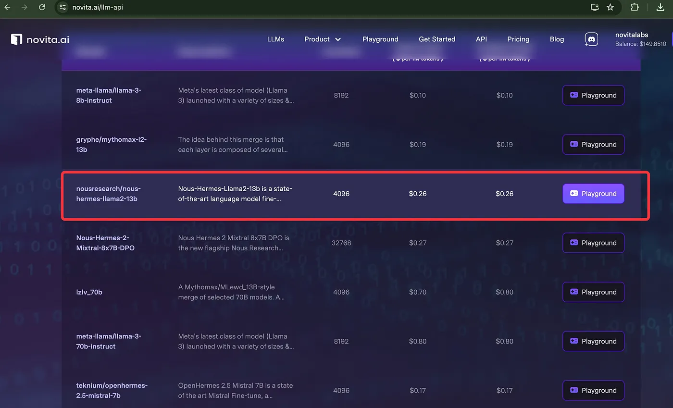673x408 pixels.
Task: Open Playground for nous-hermes-llama2-13b
Action: point(593,193)
